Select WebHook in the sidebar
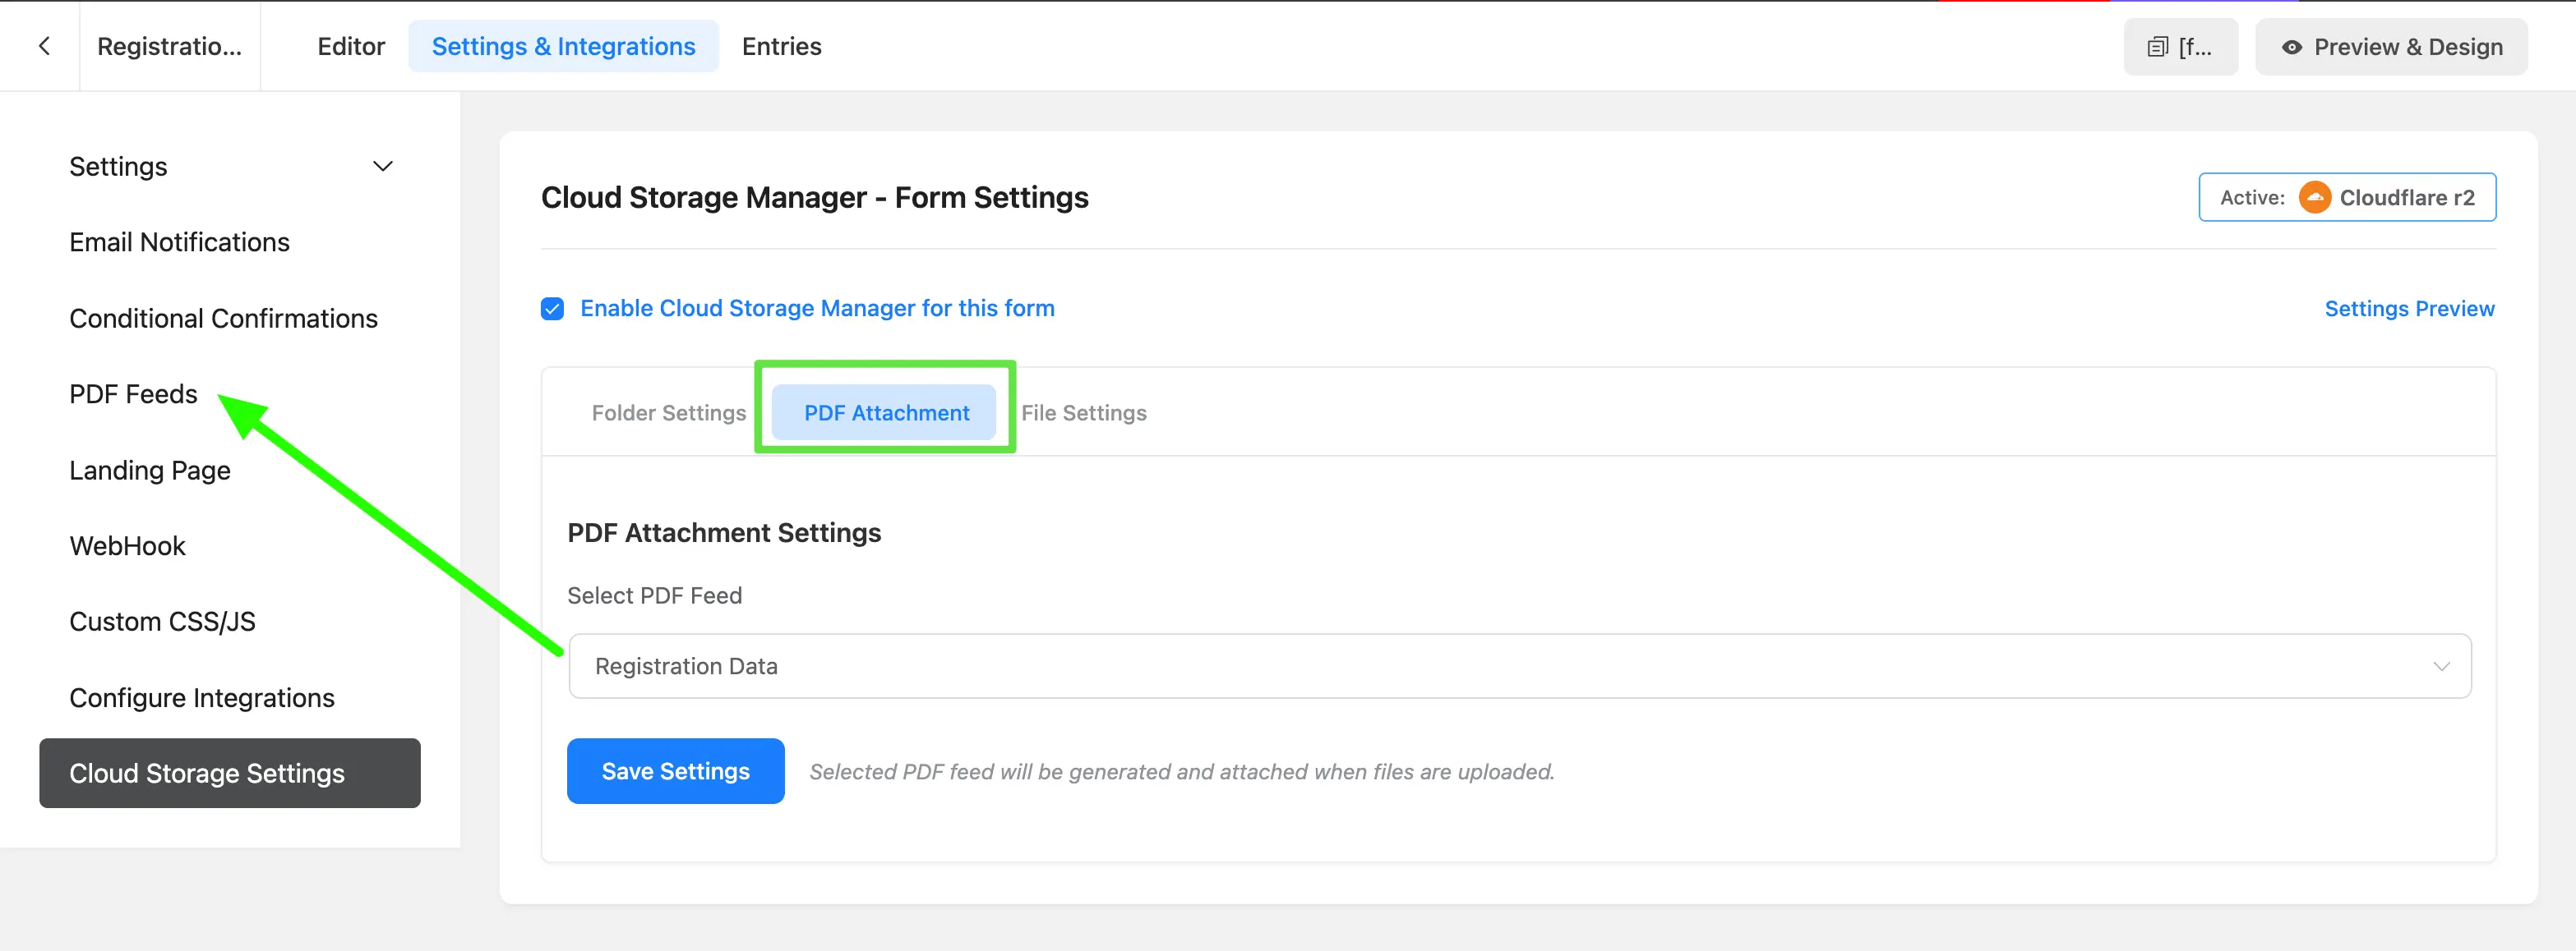This screenshot has height=951, width=2576. pos(127,545)
